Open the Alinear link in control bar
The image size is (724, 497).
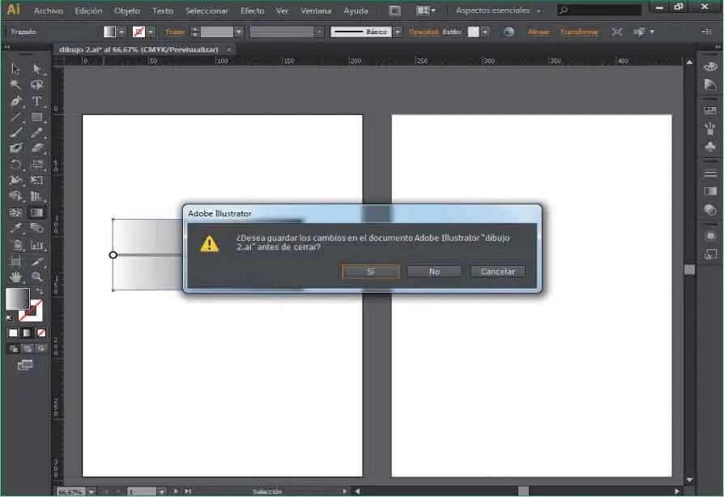pos(539,32)
